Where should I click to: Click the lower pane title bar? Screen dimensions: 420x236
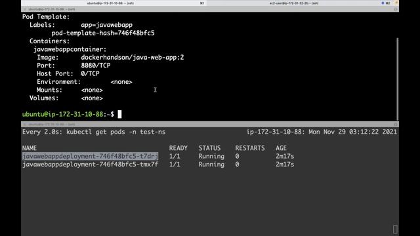(x=210, y=125)
